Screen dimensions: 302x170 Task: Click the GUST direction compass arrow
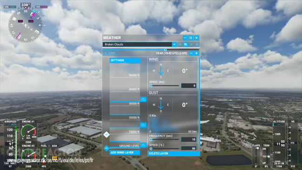pyautogui.click(x=161, y=105)
